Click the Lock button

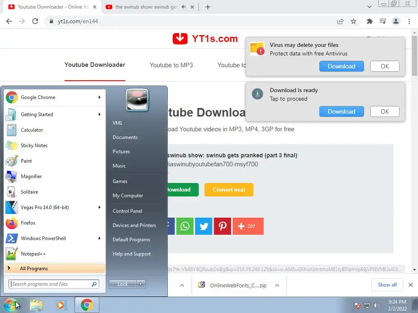click(123, 284)
